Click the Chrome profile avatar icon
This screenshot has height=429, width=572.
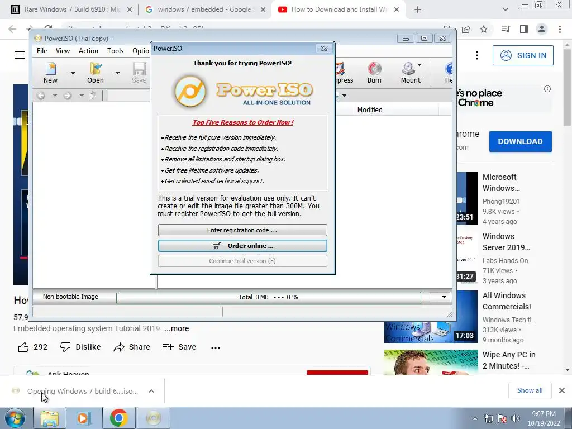pos(542,29)
